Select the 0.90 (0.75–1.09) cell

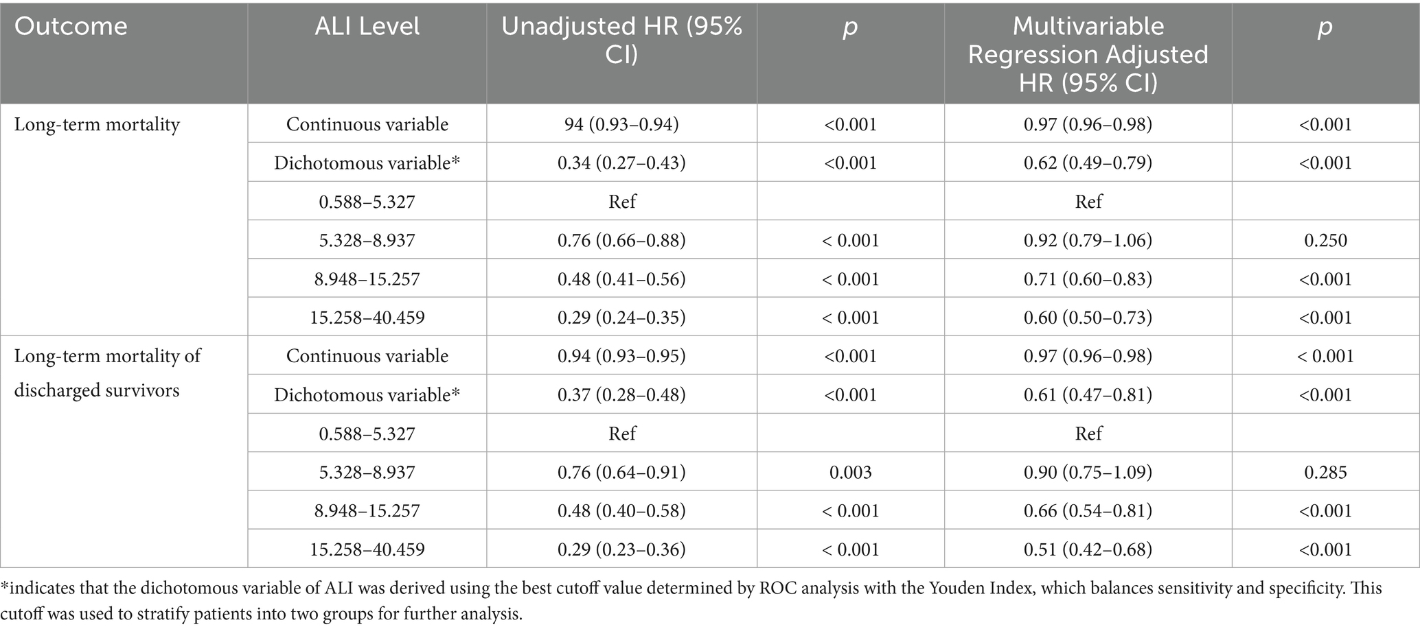(1088, 473)
